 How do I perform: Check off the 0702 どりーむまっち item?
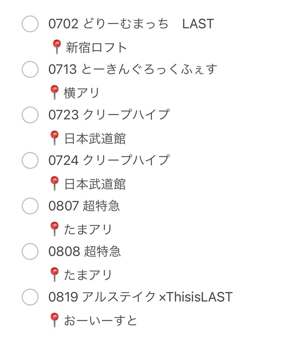[30, 24]
